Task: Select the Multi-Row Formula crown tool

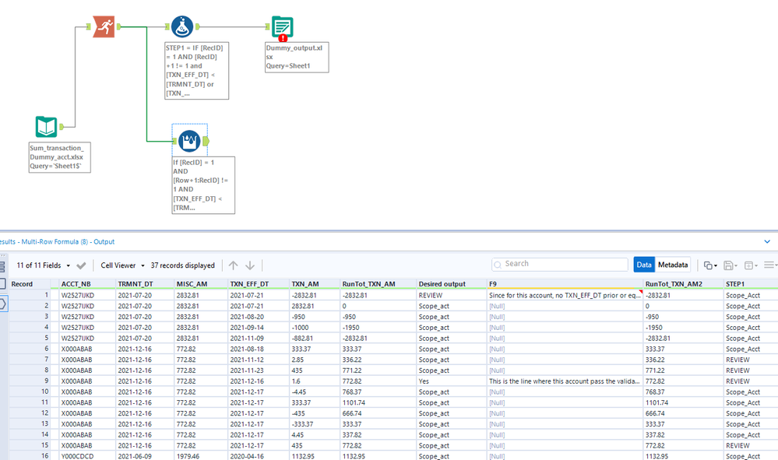Action: point(189,141)
